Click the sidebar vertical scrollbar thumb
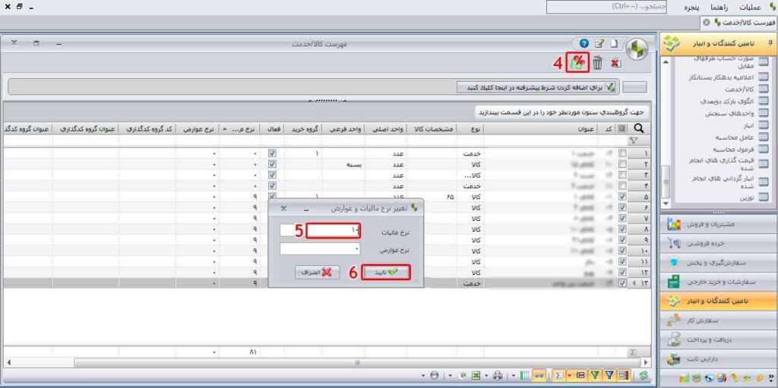Image resolution: width=778 pixels, height=388 pixels. pos(666,182)
